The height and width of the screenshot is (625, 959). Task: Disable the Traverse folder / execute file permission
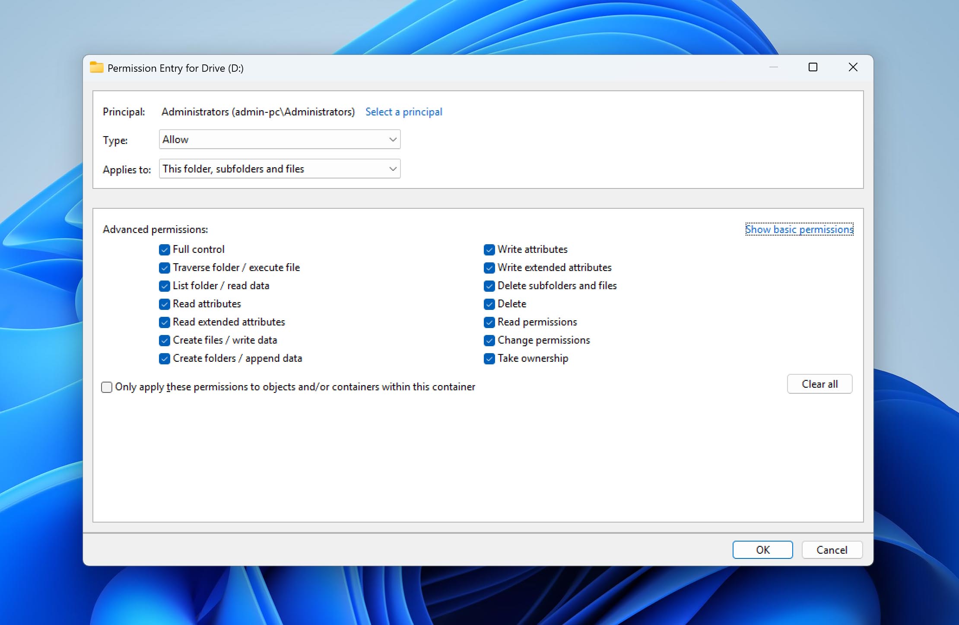click(x=165, y=268)
